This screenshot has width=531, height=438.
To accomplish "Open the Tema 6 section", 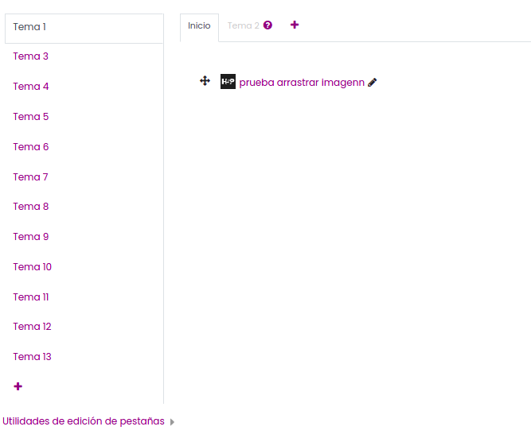I will point(31,147).
